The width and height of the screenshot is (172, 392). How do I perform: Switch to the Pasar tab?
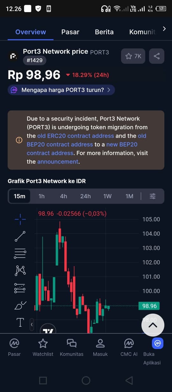tap(70, 32)
